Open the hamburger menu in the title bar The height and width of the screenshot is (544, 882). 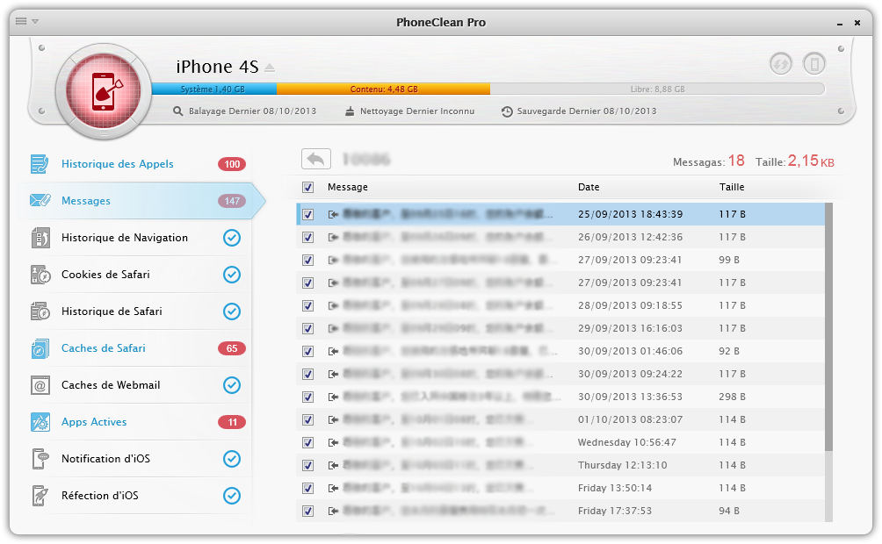point(21,21)
